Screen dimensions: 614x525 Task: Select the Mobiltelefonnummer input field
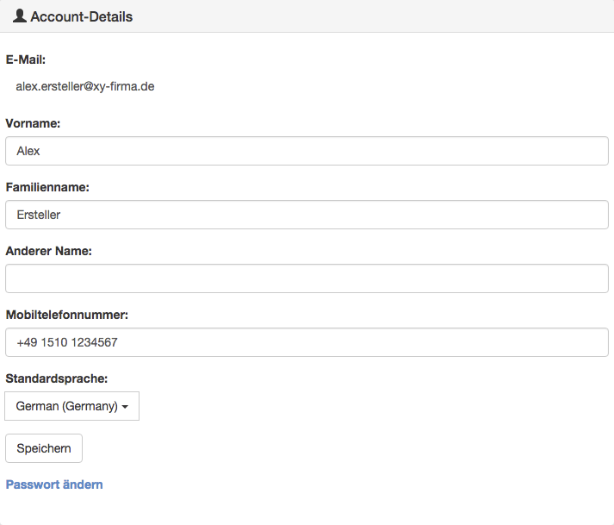(x=307, y=342)
